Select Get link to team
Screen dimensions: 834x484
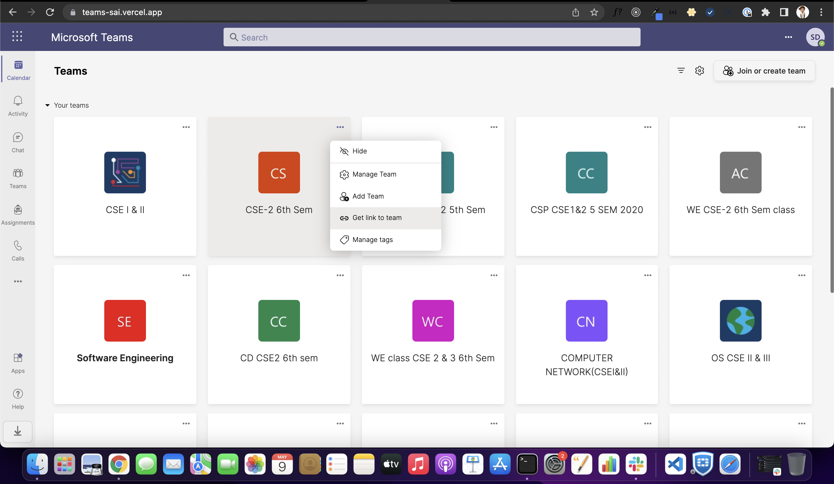(x=377, y=218)
